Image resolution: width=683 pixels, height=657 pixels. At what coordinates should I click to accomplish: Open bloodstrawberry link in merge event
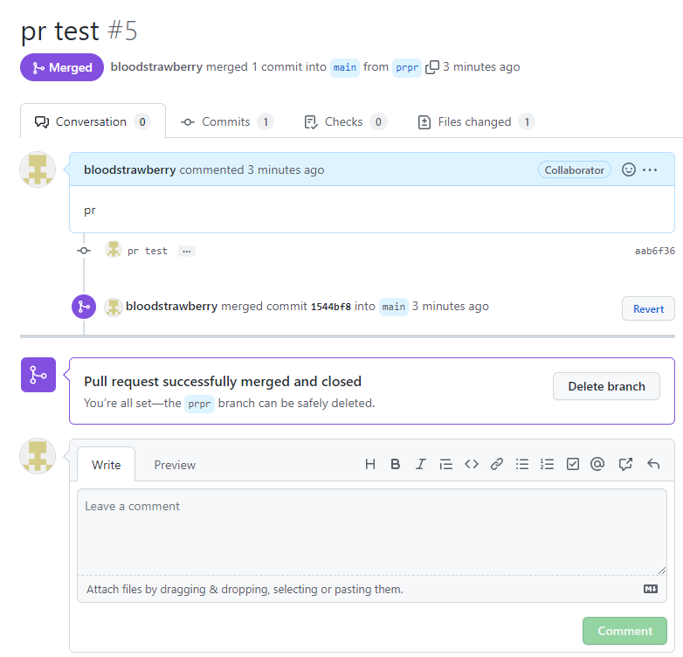pos(171,307)
